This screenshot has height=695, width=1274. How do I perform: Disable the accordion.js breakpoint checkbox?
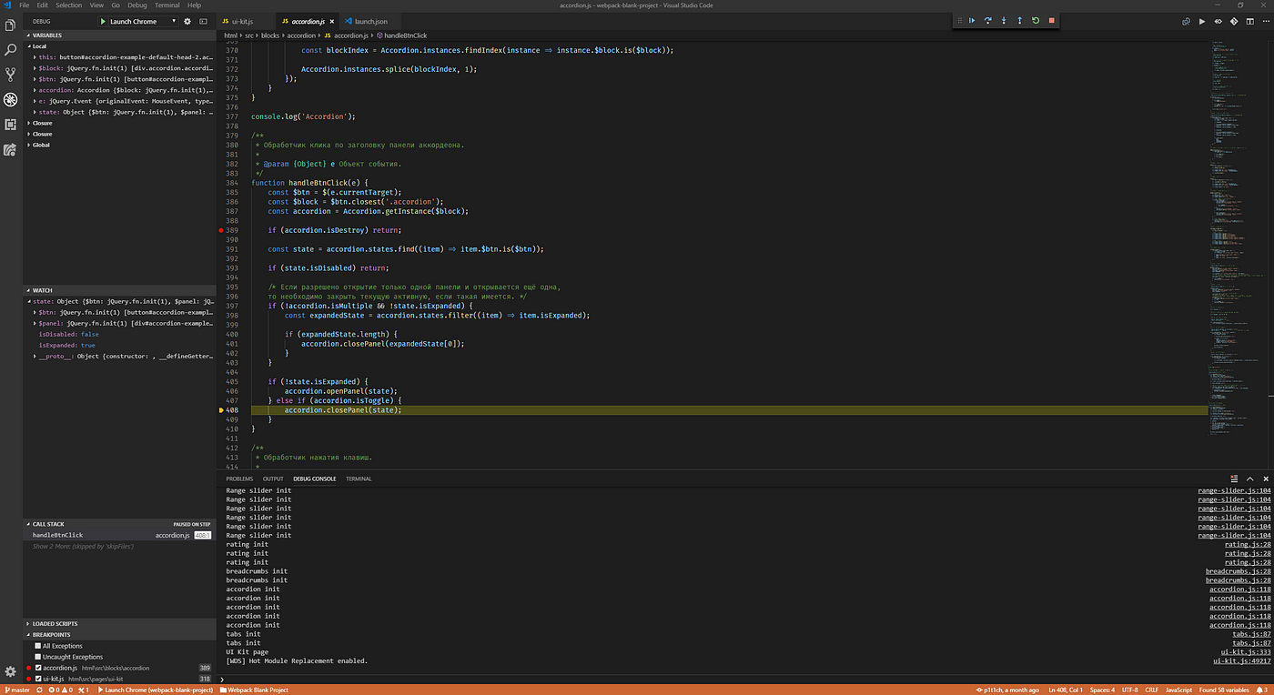coord(38,668)
